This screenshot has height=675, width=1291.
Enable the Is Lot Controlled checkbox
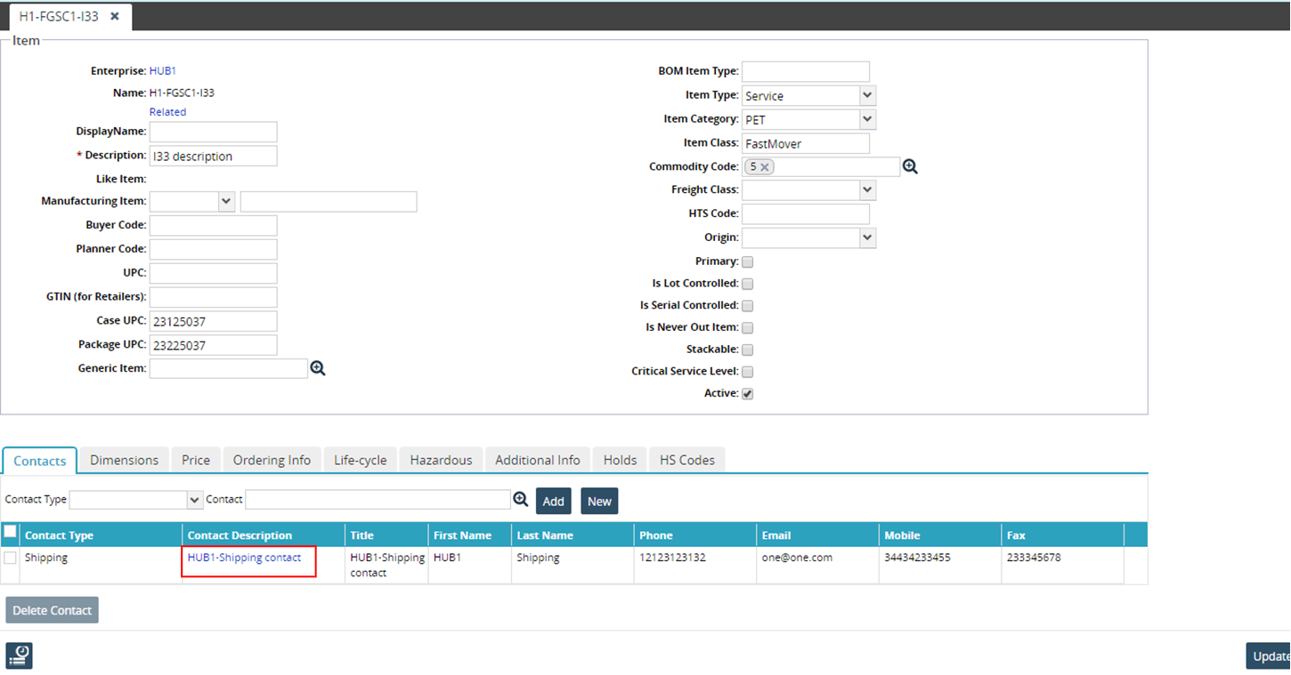click(748, 284)
